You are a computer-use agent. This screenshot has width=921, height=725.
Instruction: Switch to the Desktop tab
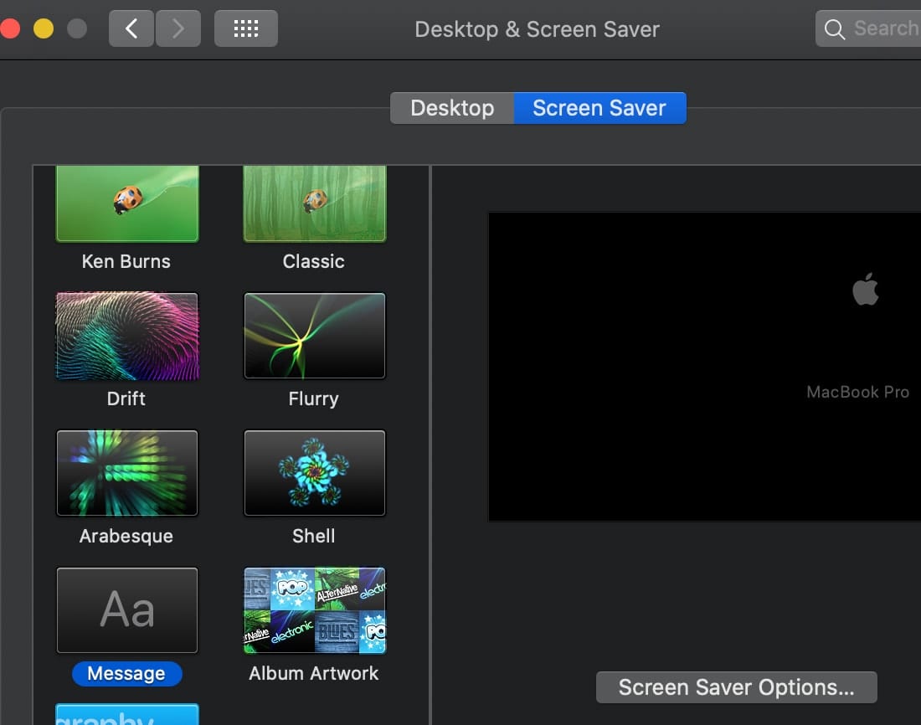452,108
